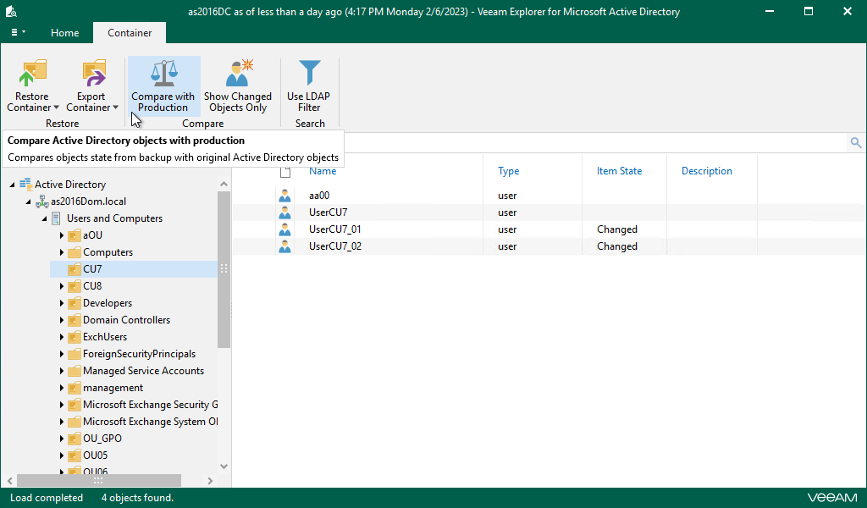This screenshot has height=508, width=867.
Task: Click the aa00 user name
Action: coord(319,196)
